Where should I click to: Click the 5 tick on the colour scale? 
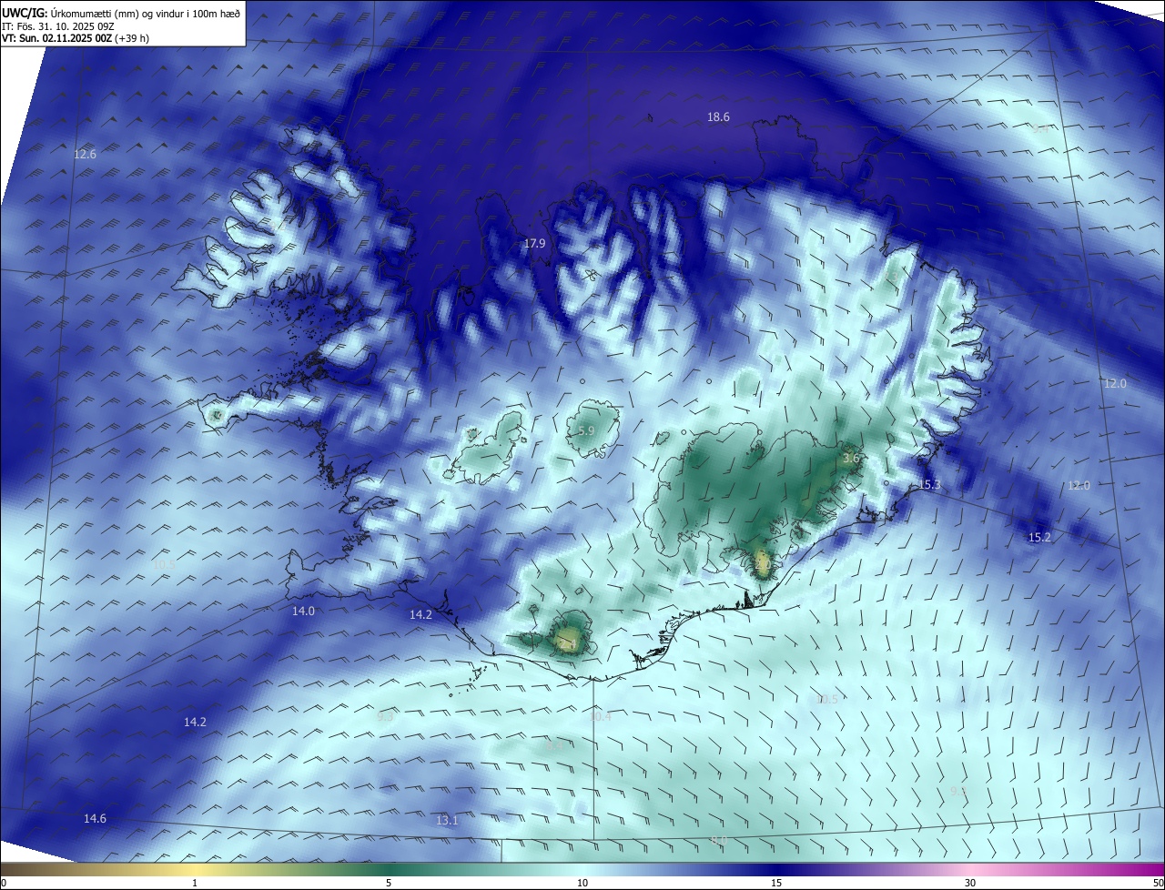click(389, 884)
